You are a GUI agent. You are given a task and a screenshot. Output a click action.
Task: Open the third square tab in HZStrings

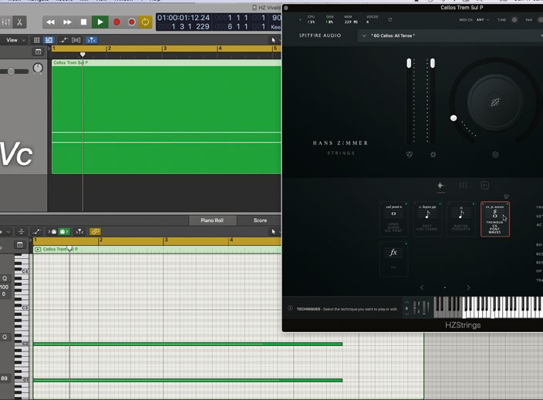(485, 186)
